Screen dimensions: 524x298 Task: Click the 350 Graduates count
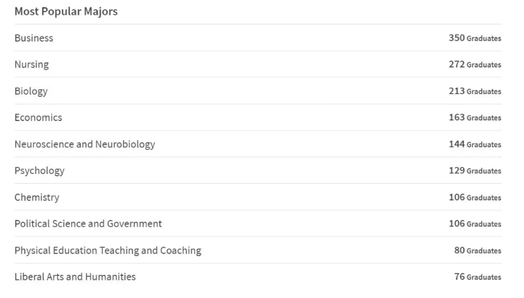[475, 38]
